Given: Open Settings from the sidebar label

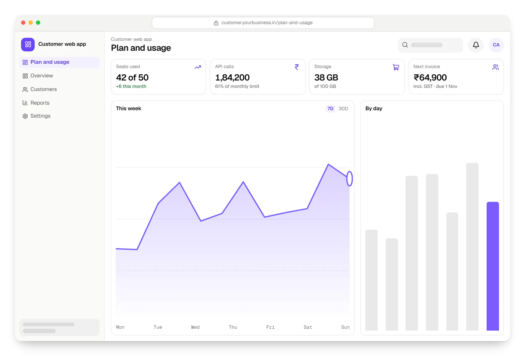Looking at the screenshot, I should (x=41, y=116).
